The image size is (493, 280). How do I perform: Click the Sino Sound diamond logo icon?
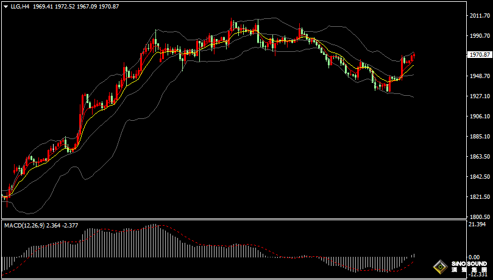[x=439, y=267]
